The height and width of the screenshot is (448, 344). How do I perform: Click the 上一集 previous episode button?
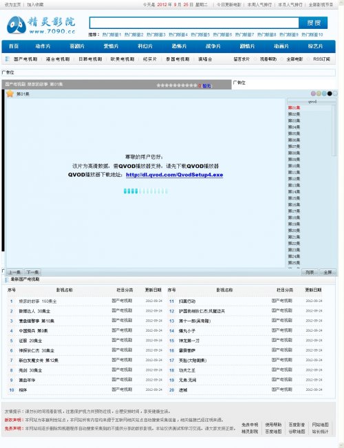(x=14, y=272)
